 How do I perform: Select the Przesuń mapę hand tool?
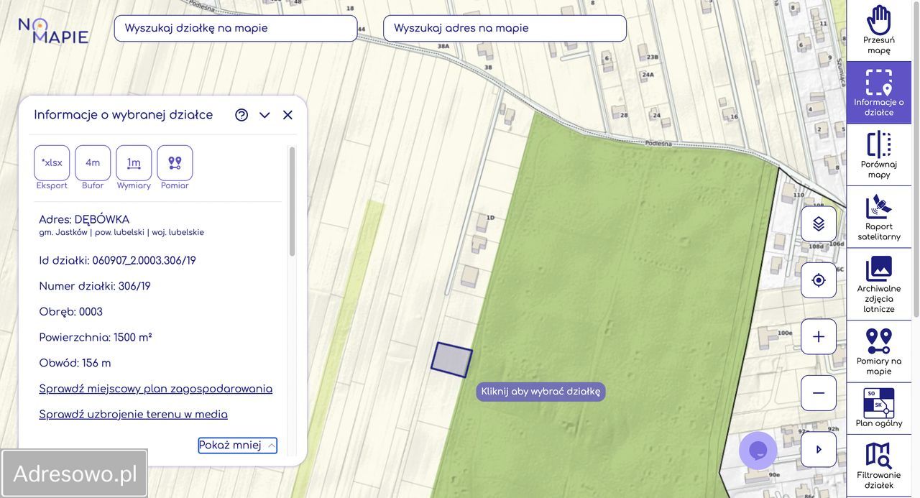[878, 30]
